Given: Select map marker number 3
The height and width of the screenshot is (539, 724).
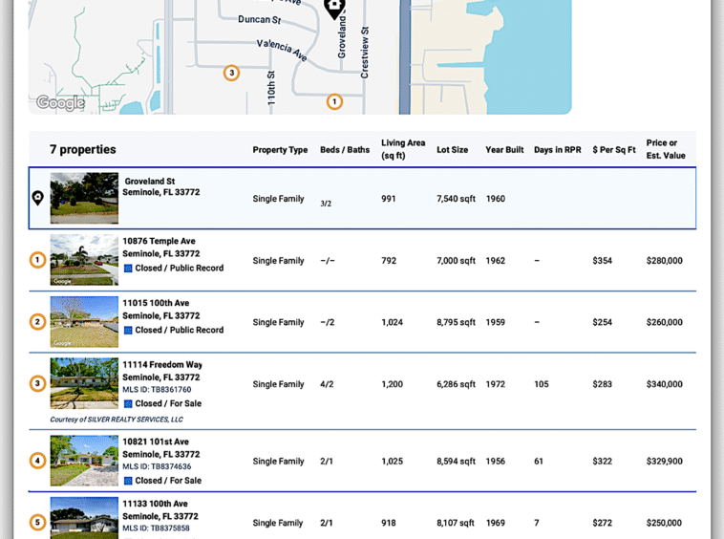Looking at the screenshot, I should [231, 73].
